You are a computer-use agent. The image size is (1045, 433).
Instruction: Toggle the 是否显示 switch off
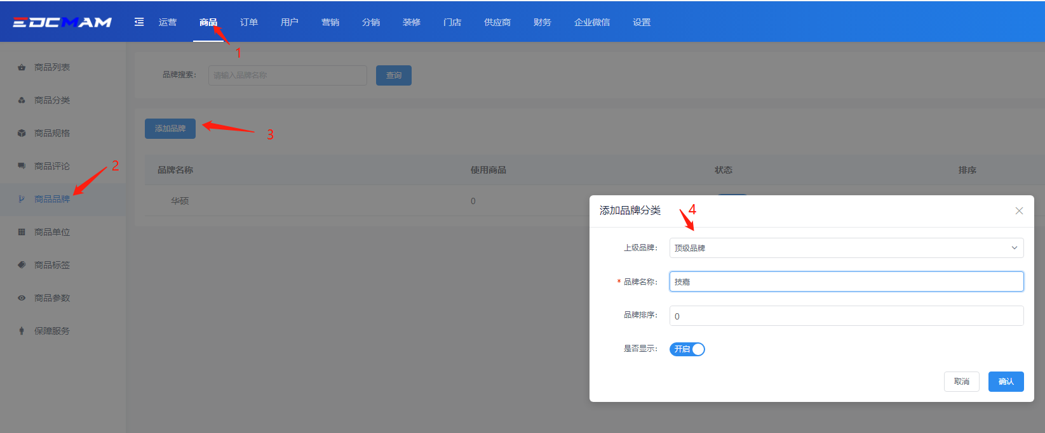click(687, 349)
